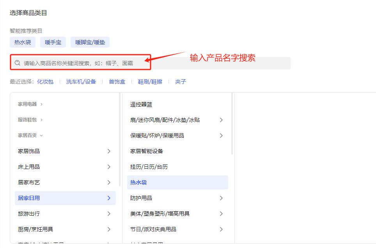This screenshot has height=248, width=376.
Task: Select the 热水袋 recommended category tag
Action: tap(22, 42)
